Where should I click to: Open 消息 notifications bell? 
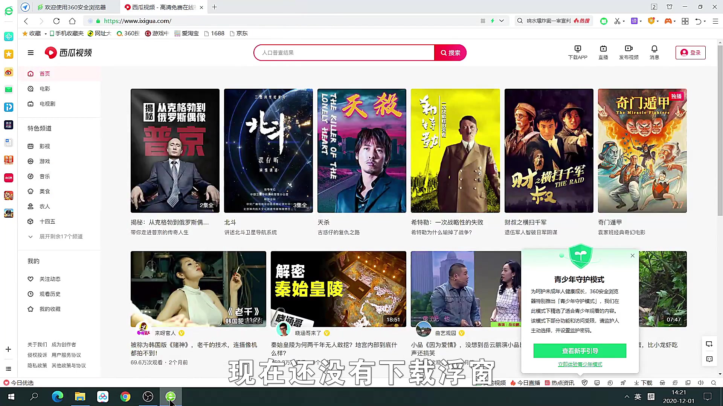654,53
